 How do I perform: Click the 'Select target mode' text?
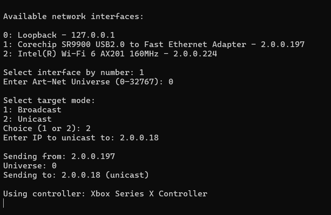[x=49, y=101]
